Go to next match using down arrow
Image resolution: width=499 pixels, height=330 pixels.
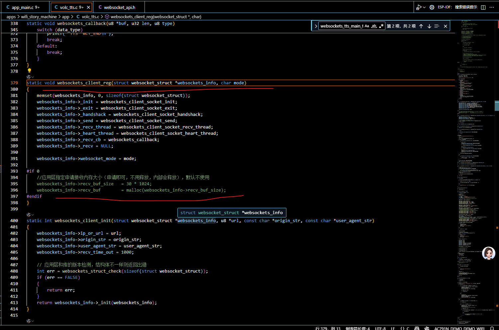(x=429, y=26)
